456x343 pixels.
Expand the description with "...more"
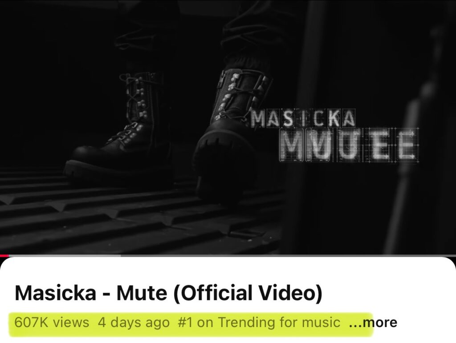tap(373, 323)
